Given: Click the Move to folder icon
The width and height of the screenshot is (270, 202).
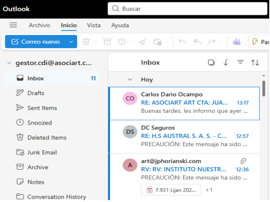Looking at the screenshot, I should pos(157,42).
